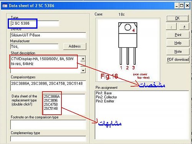The width and height of the screenshot is (192, 144).
Task: Click the data sheet window title icon
Action: tap(5, 6)
